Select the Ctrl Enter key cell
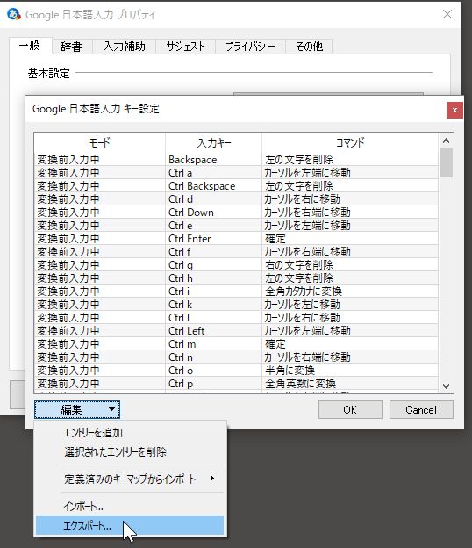Viewport: 472px width, 548px height. click(x=214, y=239)
